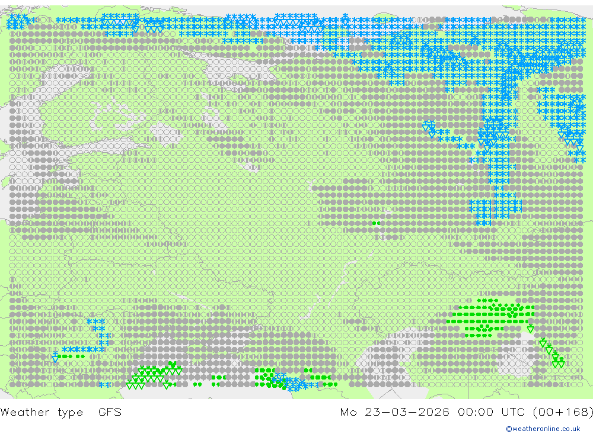Viewport: 593px width, 434px height.
Task: Click the 'Mo 23-03-2026 00:00 UTC (00+168)' date label
Action: 466,412
